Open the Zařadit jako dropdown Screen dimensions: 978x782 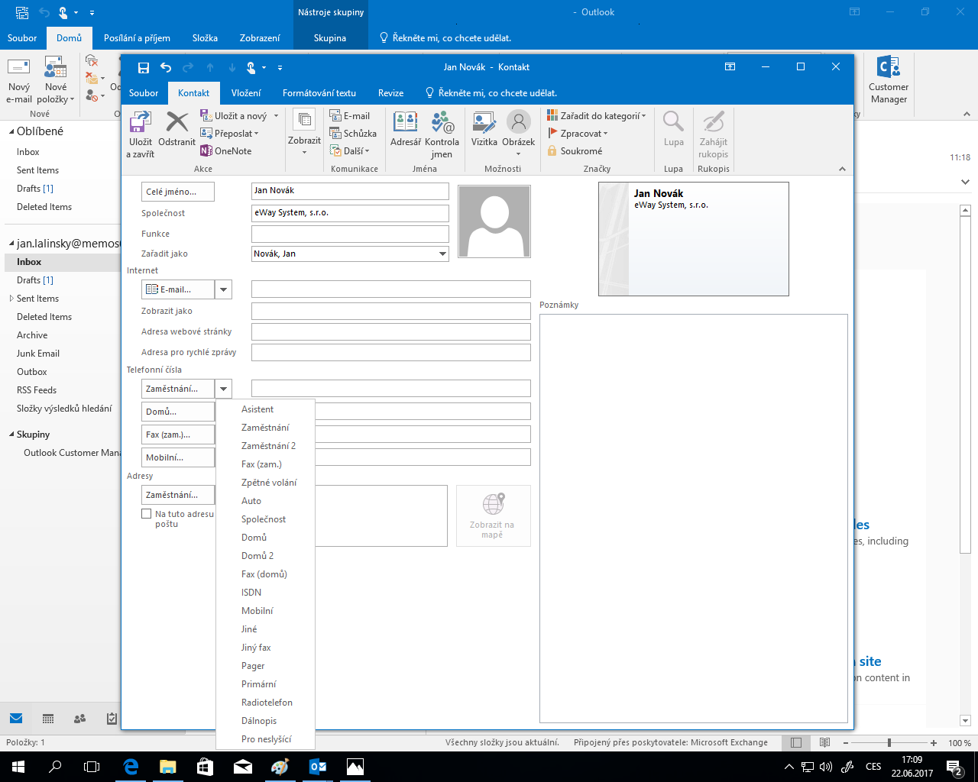442,254
